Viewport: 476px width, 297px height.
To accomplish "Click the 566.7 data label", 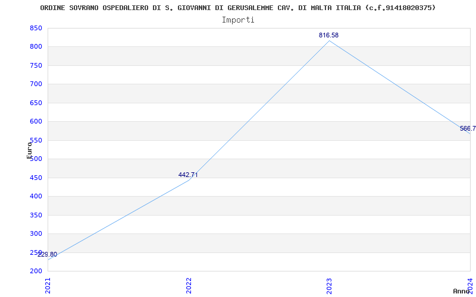I will (x=468, y=128).
